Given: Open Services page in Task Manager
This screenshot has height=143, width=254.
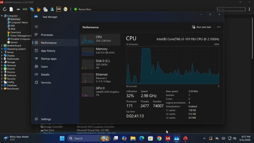Looking at the screenshot, I should (55, 82).
